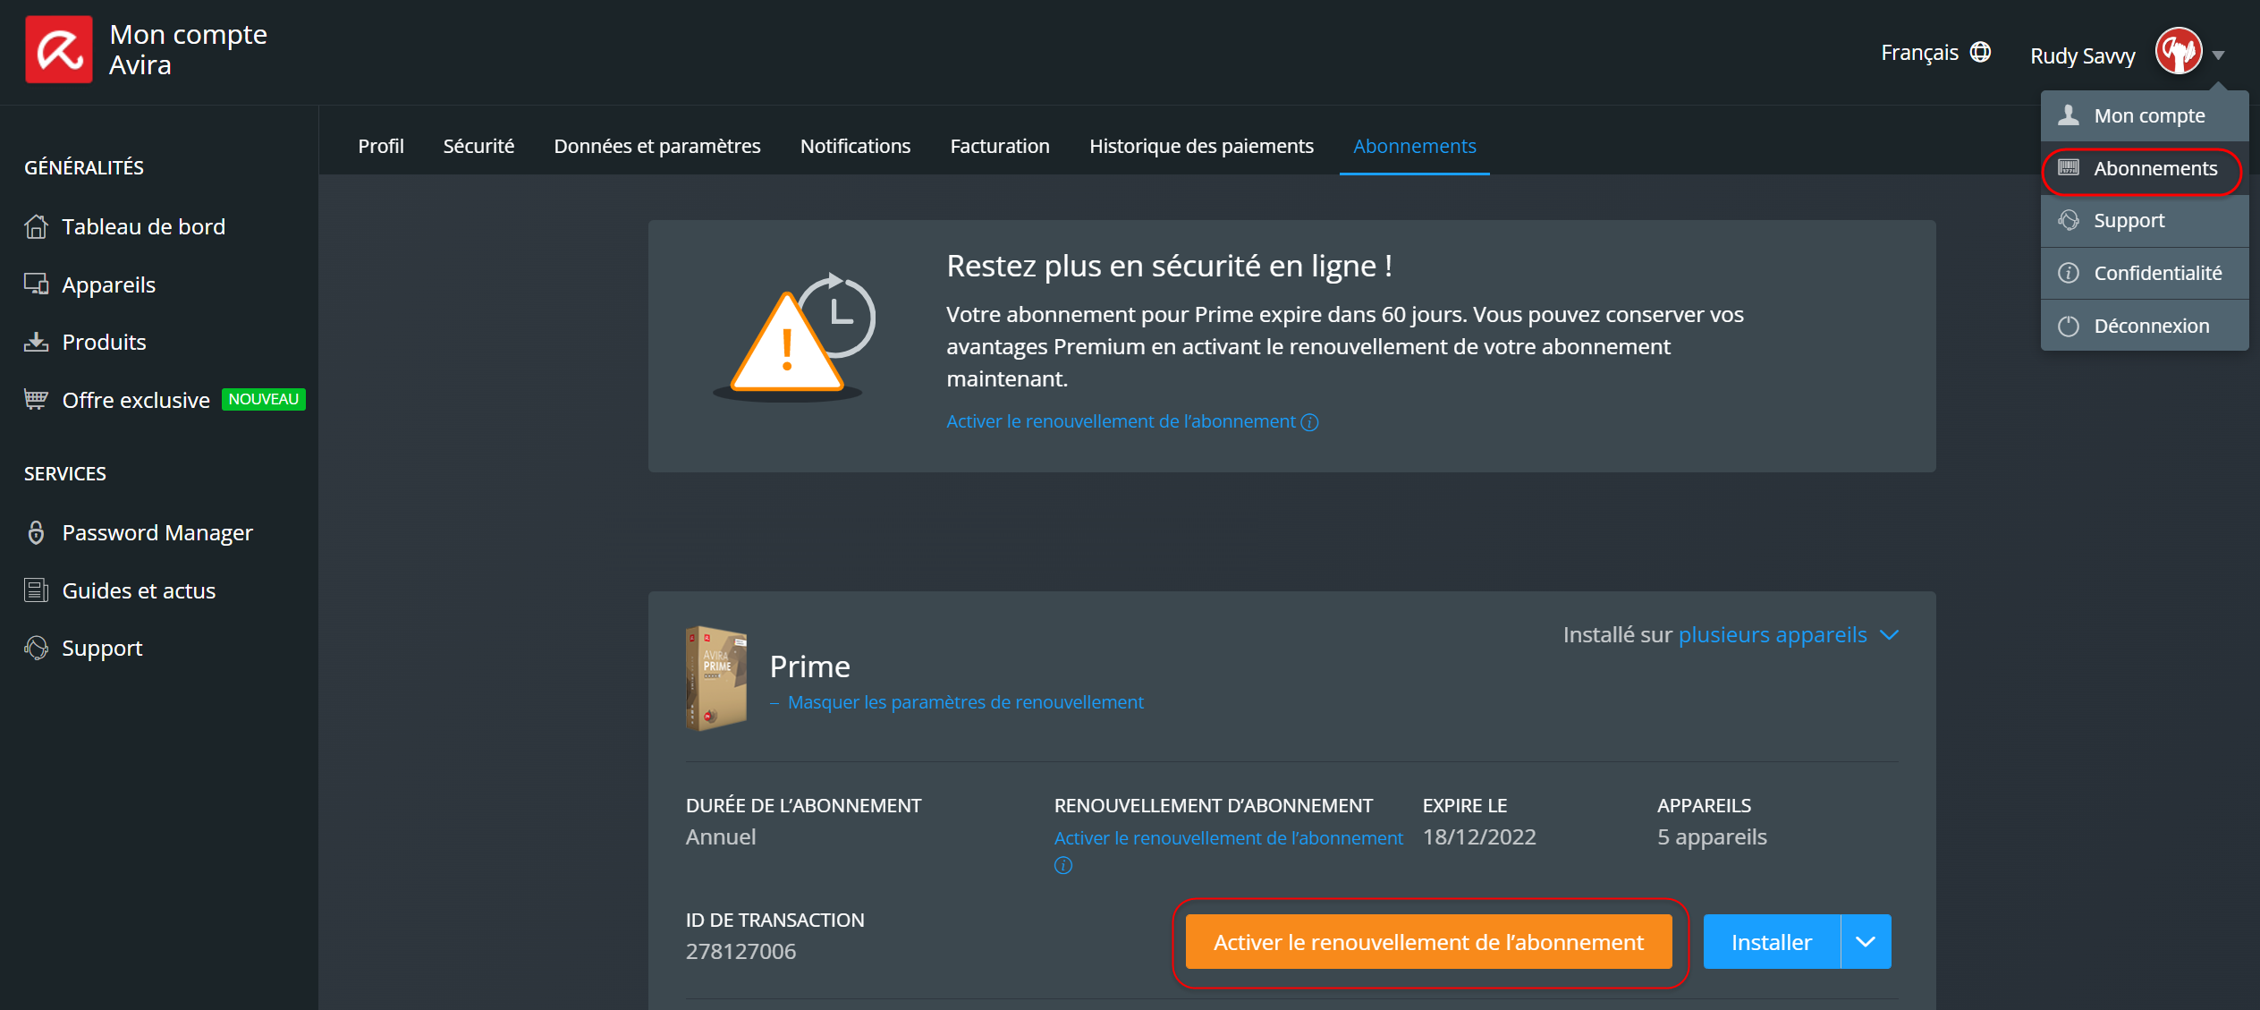Click renewal link under Renouvellement d'abonnement
The width and height of the screenshot is (2260, 1010).
pyautogui.click(x=1228, y=838)
